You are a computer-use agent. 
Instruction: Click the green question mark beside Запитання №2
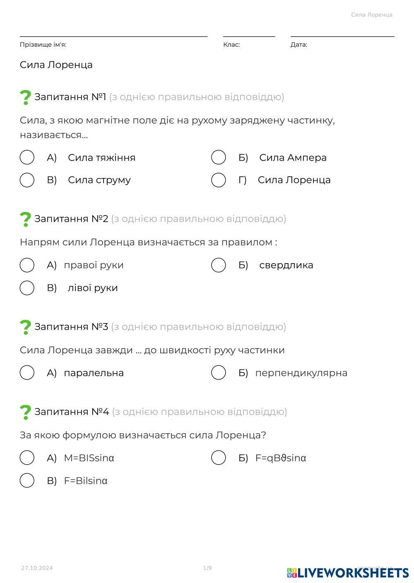tap(25, 219)
